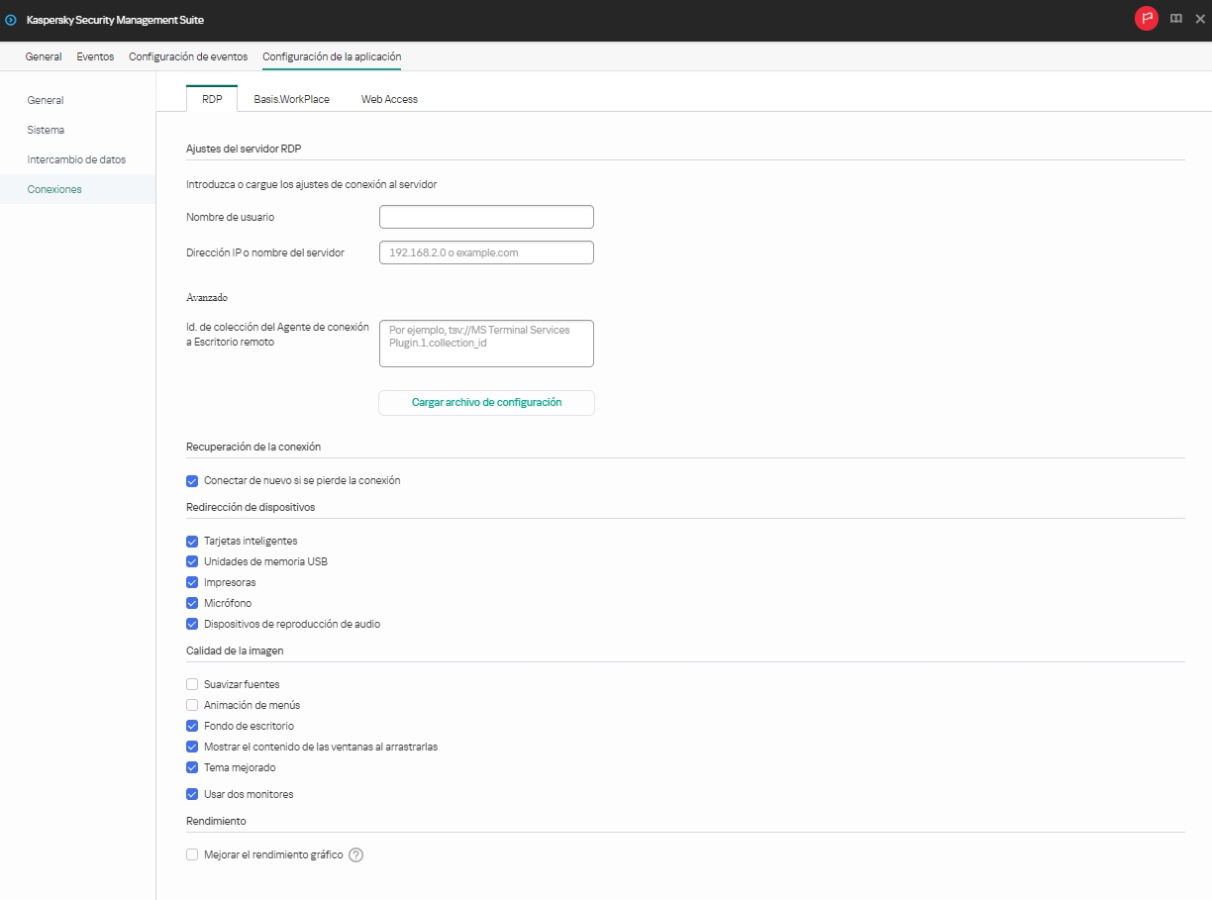Switch to the Basis.WorkPlace tab
1212x900 pixels.
click(x=291, y=99)
